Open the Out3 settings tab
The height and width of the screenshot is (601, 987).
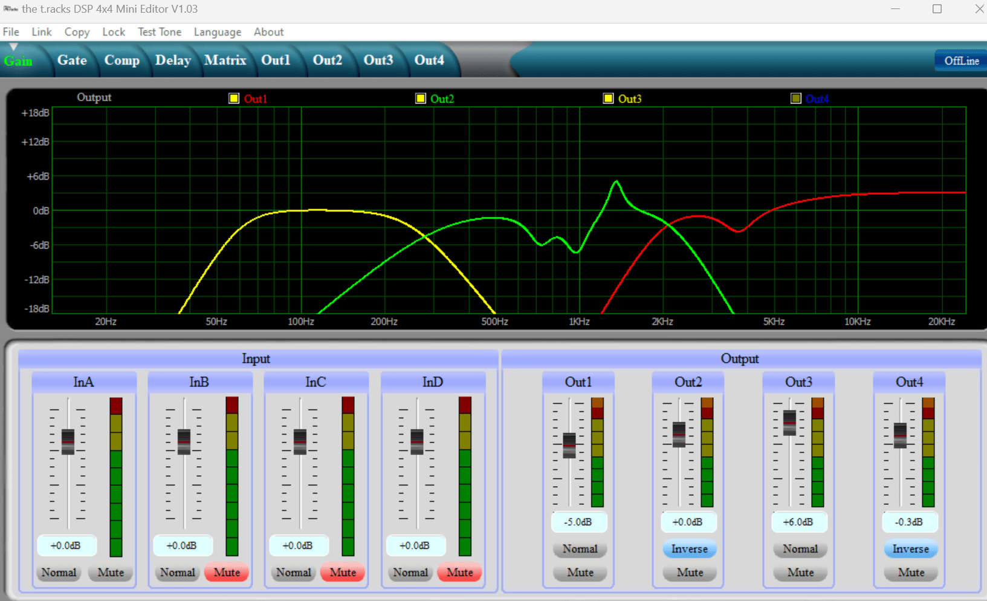click(378, 60)
